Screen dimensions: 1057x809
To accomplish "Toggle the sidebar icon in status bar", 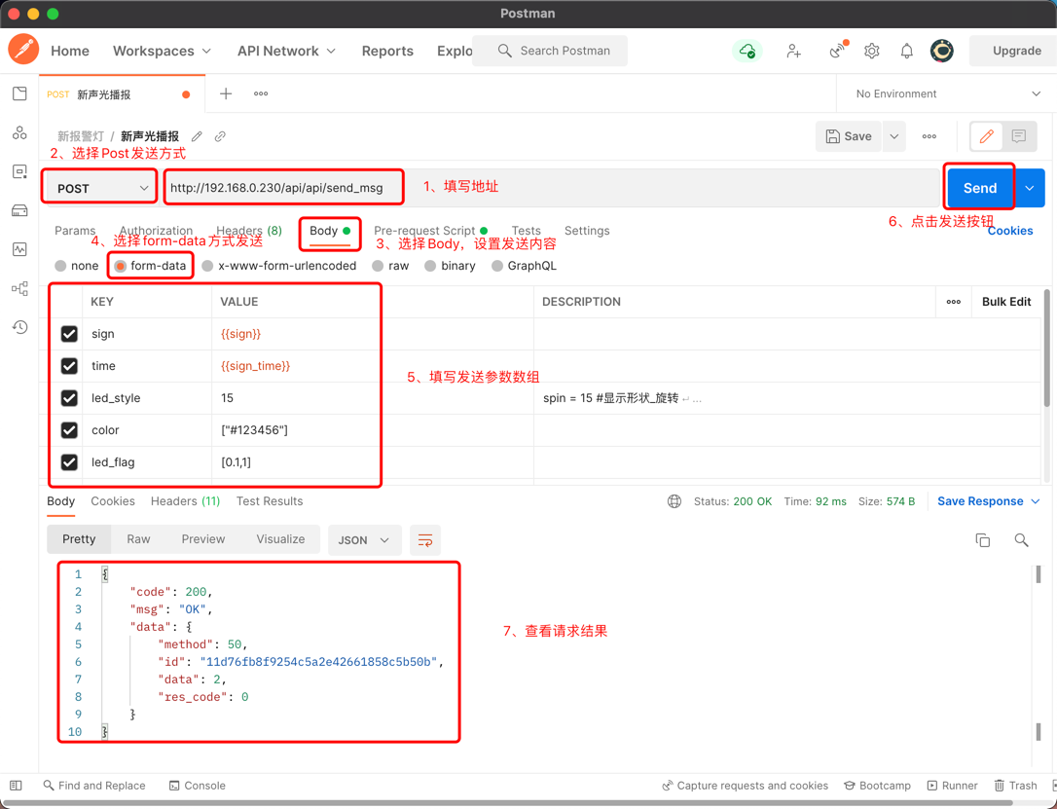I will point(17,786).
